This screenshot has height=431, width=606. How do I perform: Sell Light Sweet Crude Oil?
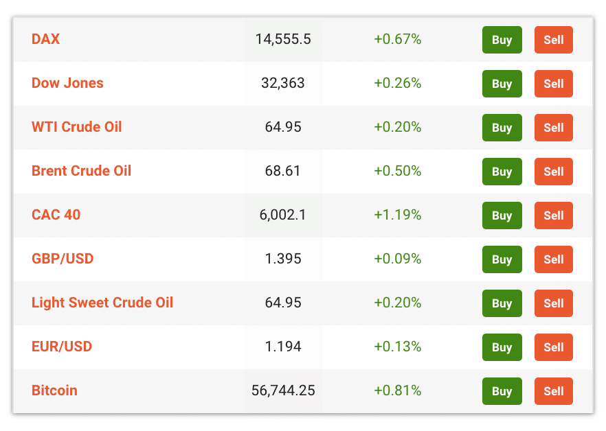point(554,303)
